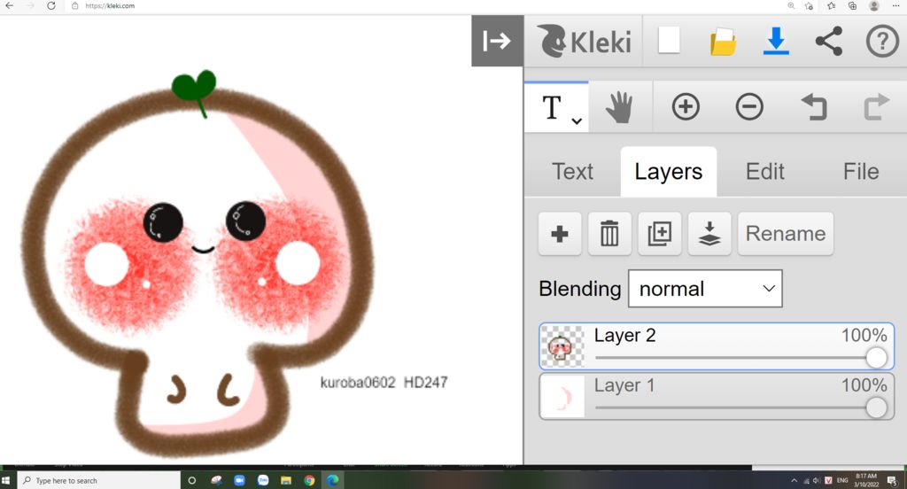
Task: Open the notification center
Action: (x=892, y=480)
